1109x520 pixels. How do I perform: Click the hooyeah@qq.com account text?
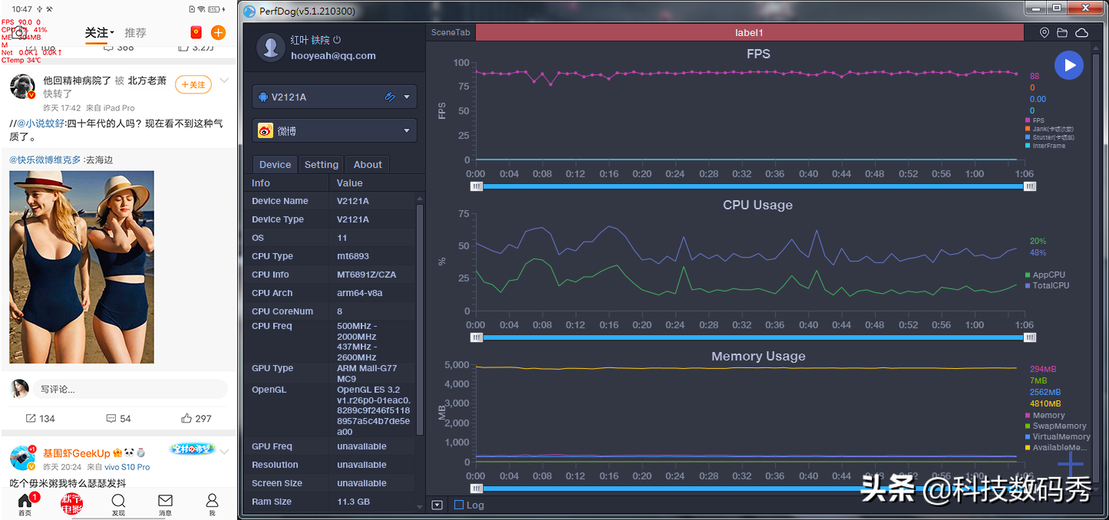(333, 55)
